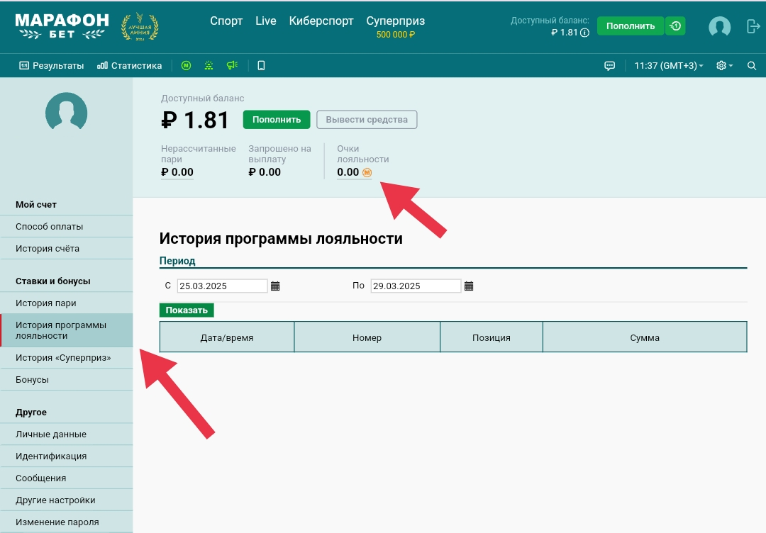Screen dimensions: 766x533
Task: Expand the settings gear dropdown
Action: (724, 66)
